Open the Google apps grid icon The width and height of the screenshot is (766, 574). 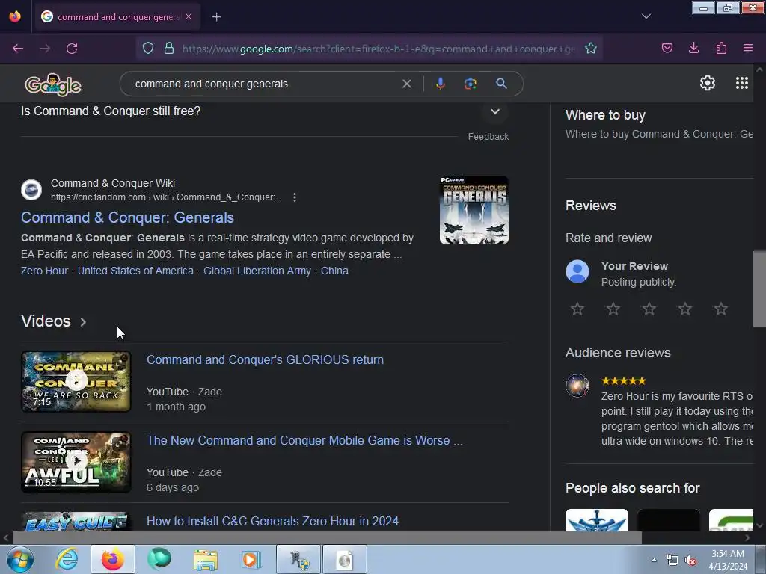[x=741, y=84]
